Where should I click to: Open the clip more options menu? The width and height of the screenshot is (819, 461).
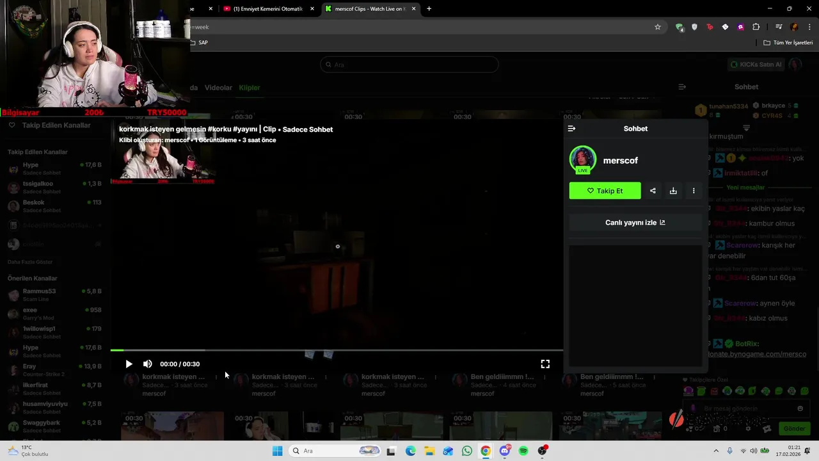694,191
